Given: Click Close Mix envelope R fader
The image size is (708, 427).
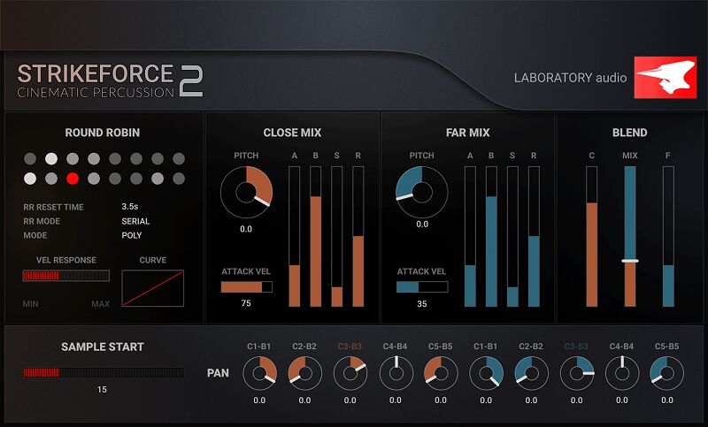Looking at the screenshot, I should point(358,237).
